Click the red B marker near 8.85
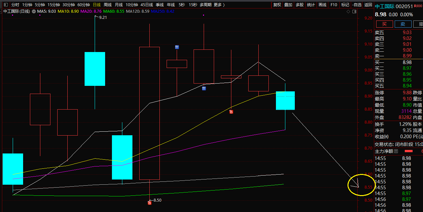This screenshot has height=212, width=423. click(x=231, y=112)
